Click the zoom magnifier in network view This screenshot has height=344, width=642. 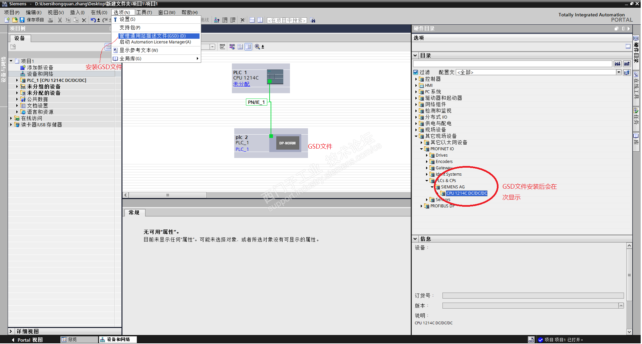tap(257, 47)
